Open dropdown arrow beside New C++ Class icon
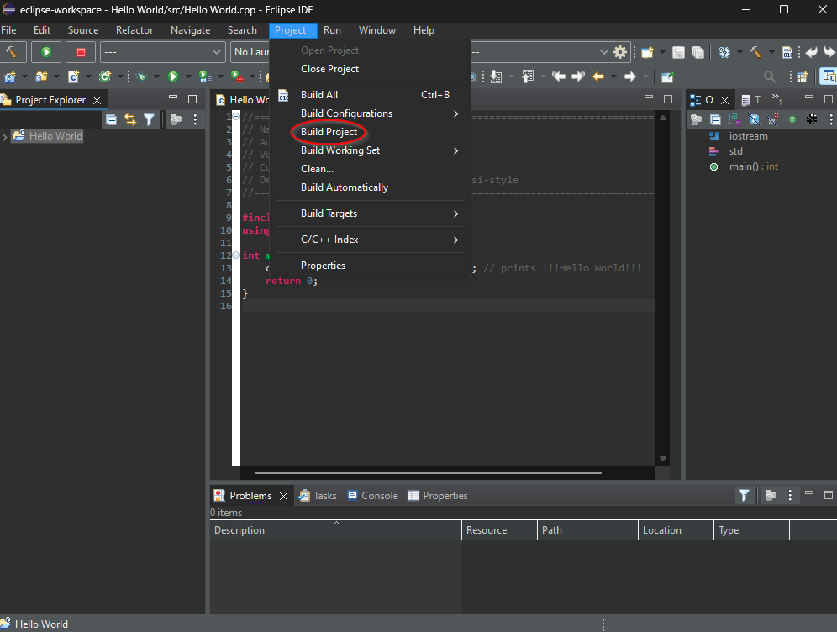This screenshot has width=837, height=632. tap(120, 76)
